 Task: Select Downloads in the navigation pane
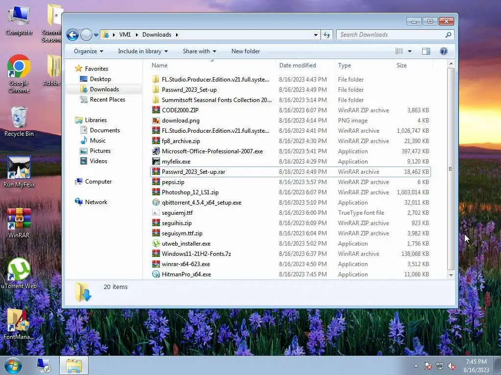pyautogui.click(x=104, y=89)
